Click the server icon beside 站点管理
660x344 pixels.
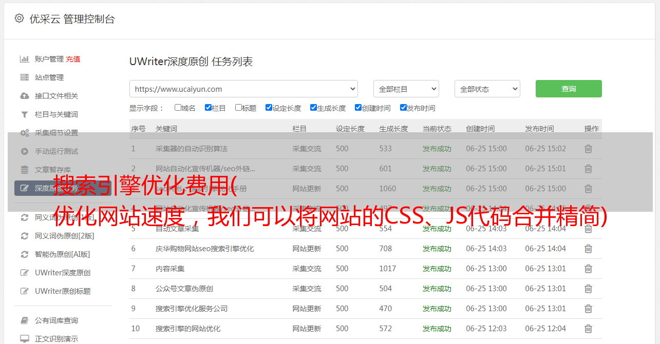(24, 77)
